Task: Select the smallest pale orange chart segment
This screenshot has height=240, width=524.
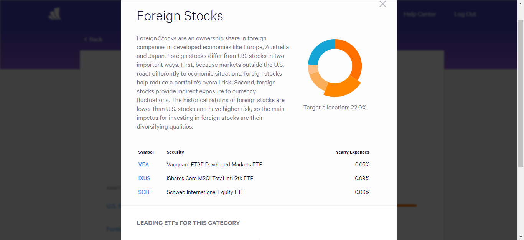Action: tap(312, 69)
